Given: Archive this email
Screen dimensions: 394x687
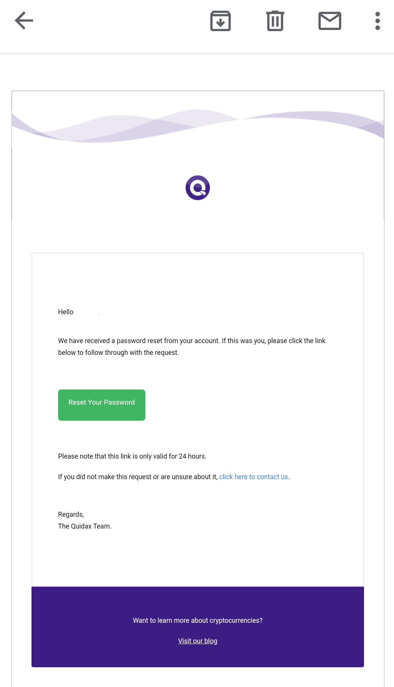Looking at the screenshot, I should tap(221, 21).
